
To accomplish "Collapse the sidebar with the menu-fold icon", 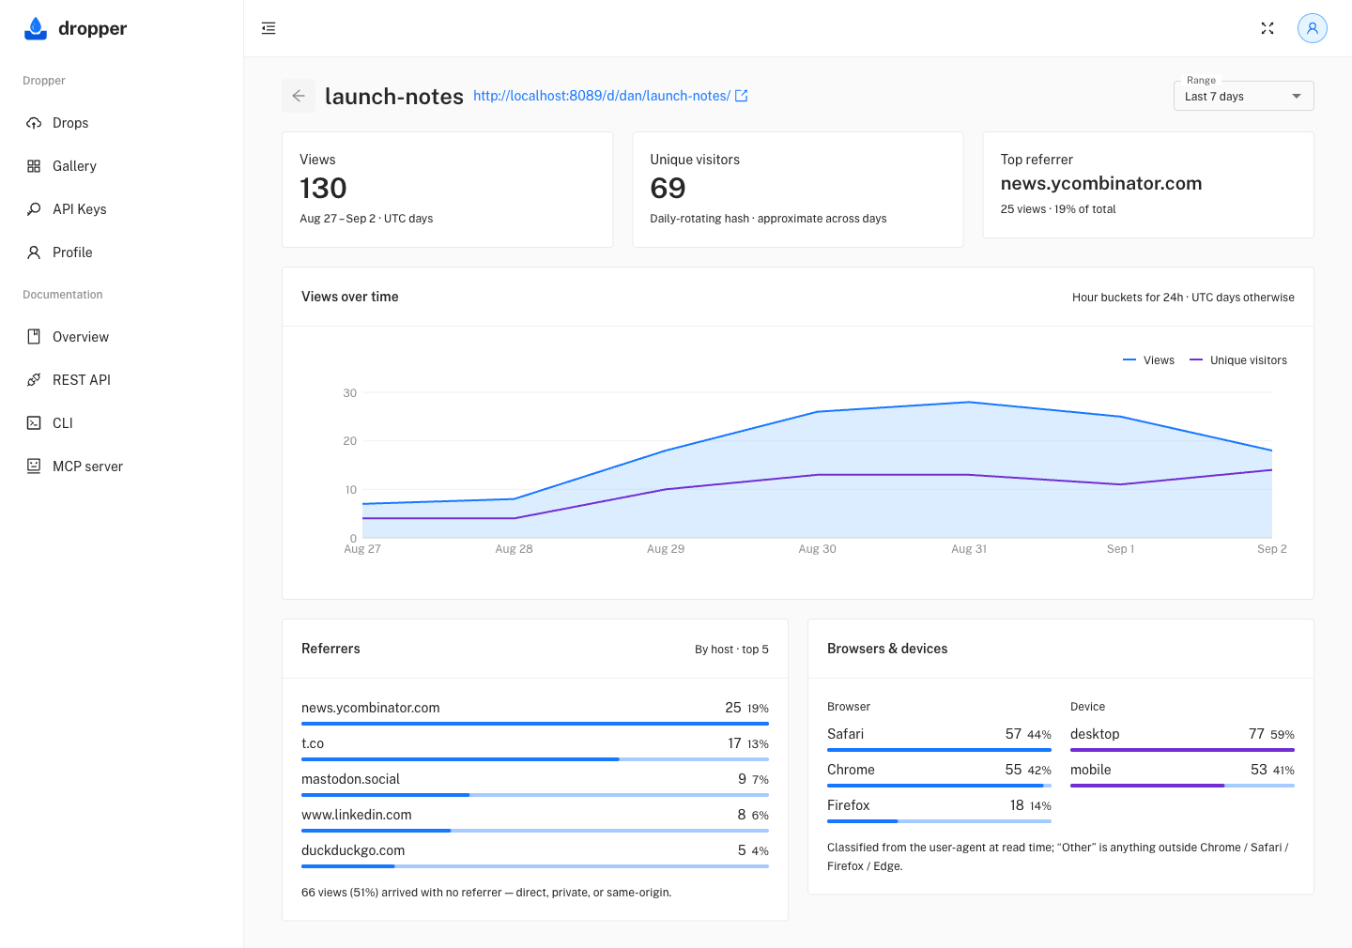I will coord(269,28).
